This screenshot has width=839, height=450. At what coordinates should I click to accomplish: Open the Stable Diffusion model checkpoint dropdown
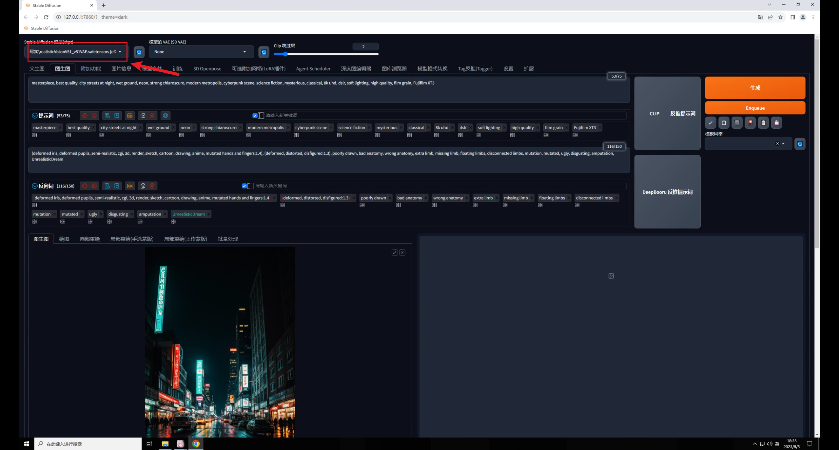(x=76, y=52)
